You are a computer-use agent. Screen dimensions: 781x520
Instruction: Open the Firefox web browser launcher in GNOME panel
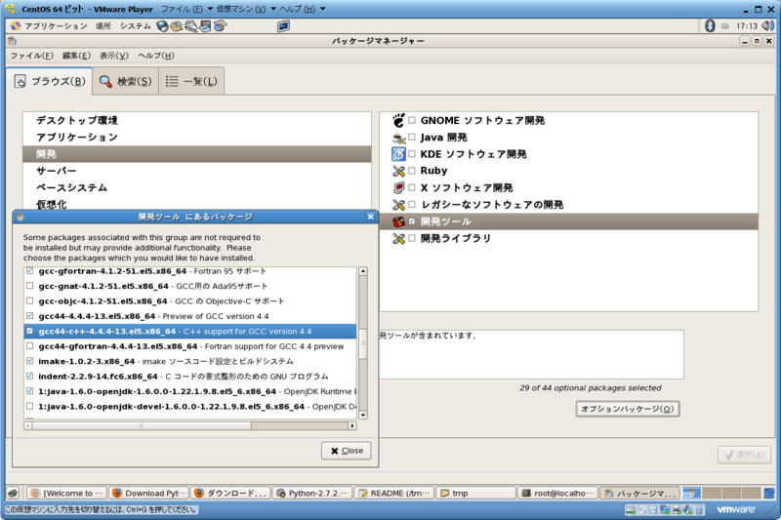[162, 26]
